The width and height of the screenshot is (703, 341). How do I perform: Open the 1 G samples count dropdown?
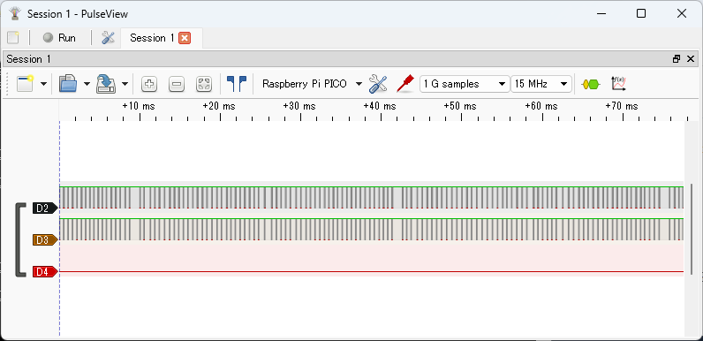pyautogui.click(x=465, y=84)
